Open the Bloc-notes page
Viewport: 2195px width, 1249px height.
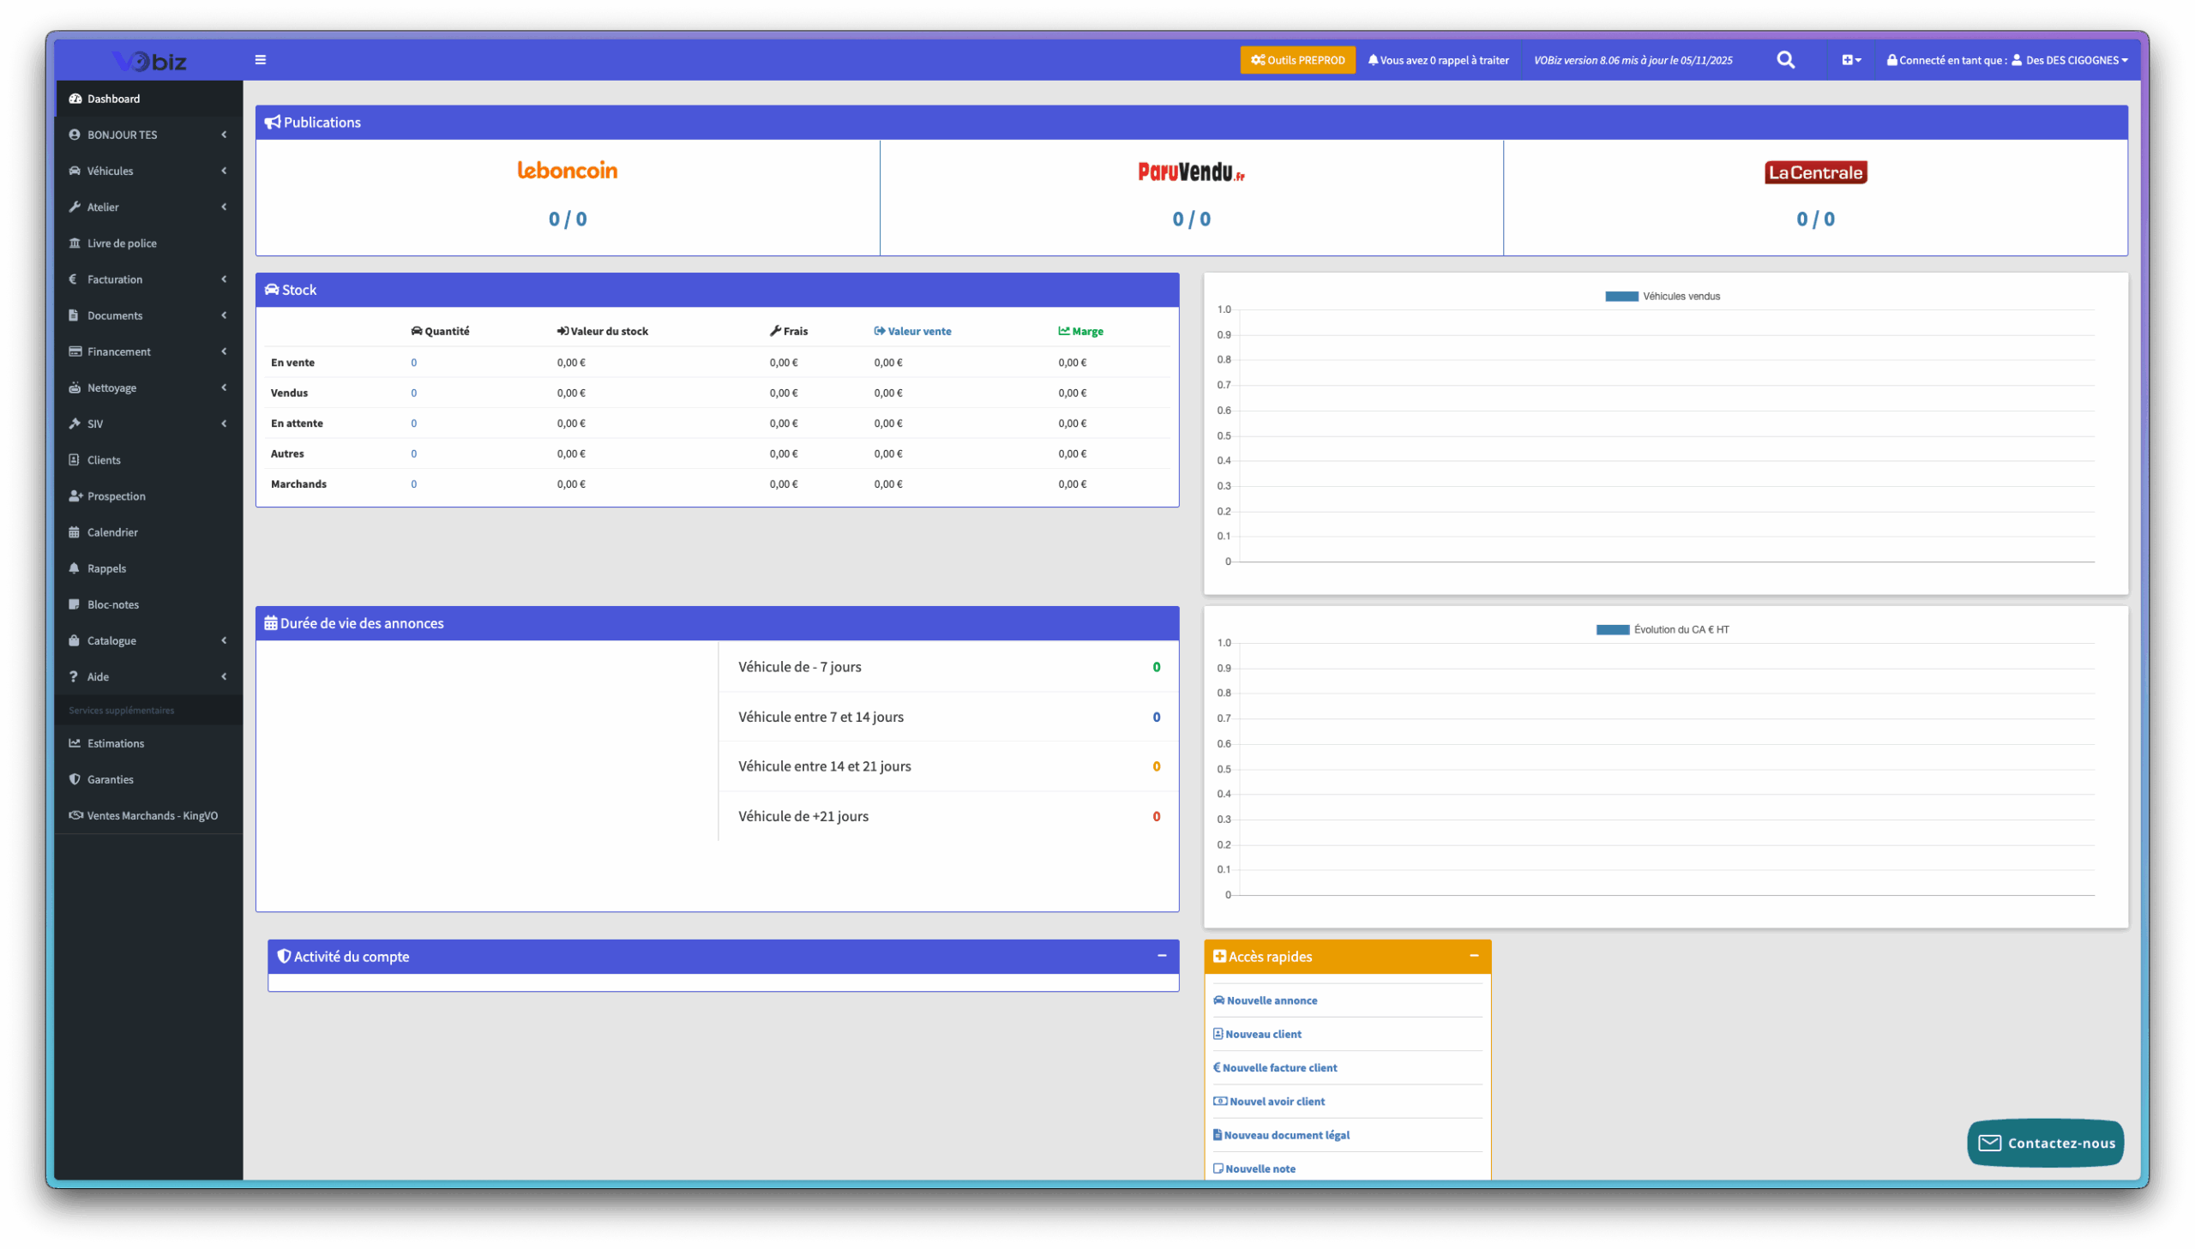click(111, 603)
